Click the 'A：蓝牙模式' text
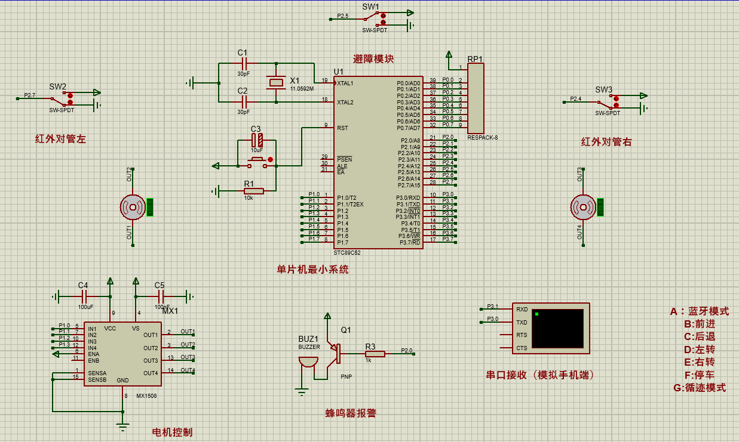The width and height of the screenshot is (739, 442). click(700, 311)
